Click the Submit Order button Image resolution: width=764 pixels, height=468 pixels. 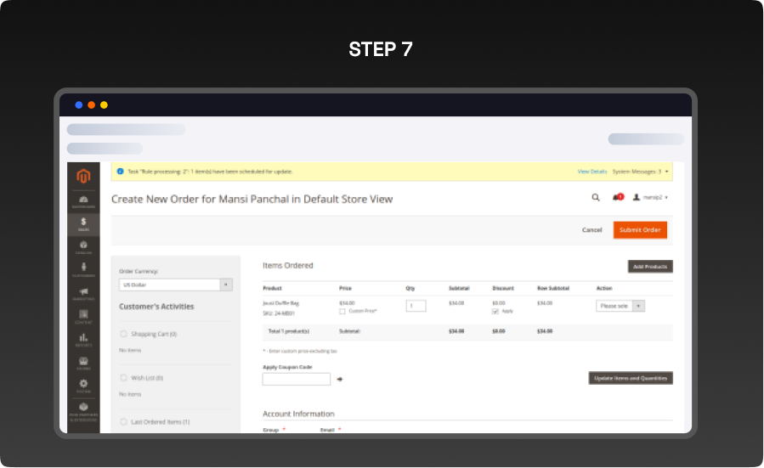pyautogui.click(x=640, y=230)
